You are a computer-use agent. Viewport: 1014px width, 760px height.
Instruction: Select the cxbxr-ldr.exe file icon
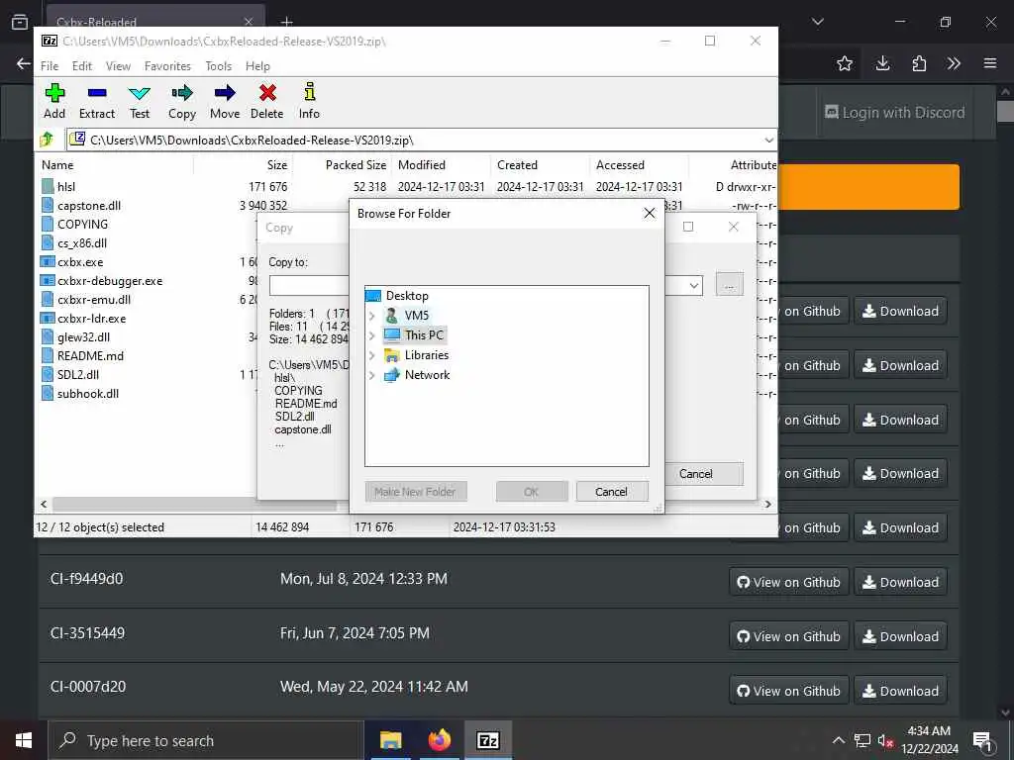[x=48, y=318]
